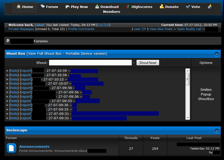The height and width of the screenshot is (160, 224).
Task: Click the Highscores bar chart icon
Action: tap(128, 7)
